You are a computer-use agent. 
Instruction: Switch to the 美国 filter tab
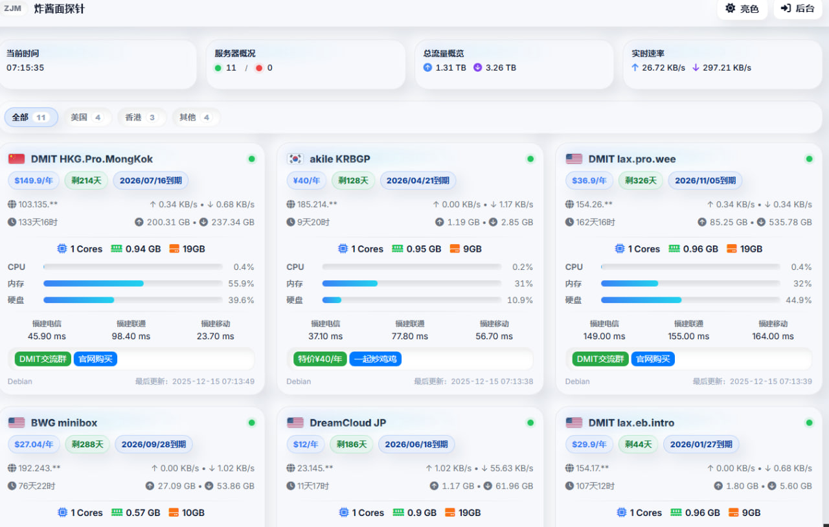87,117
